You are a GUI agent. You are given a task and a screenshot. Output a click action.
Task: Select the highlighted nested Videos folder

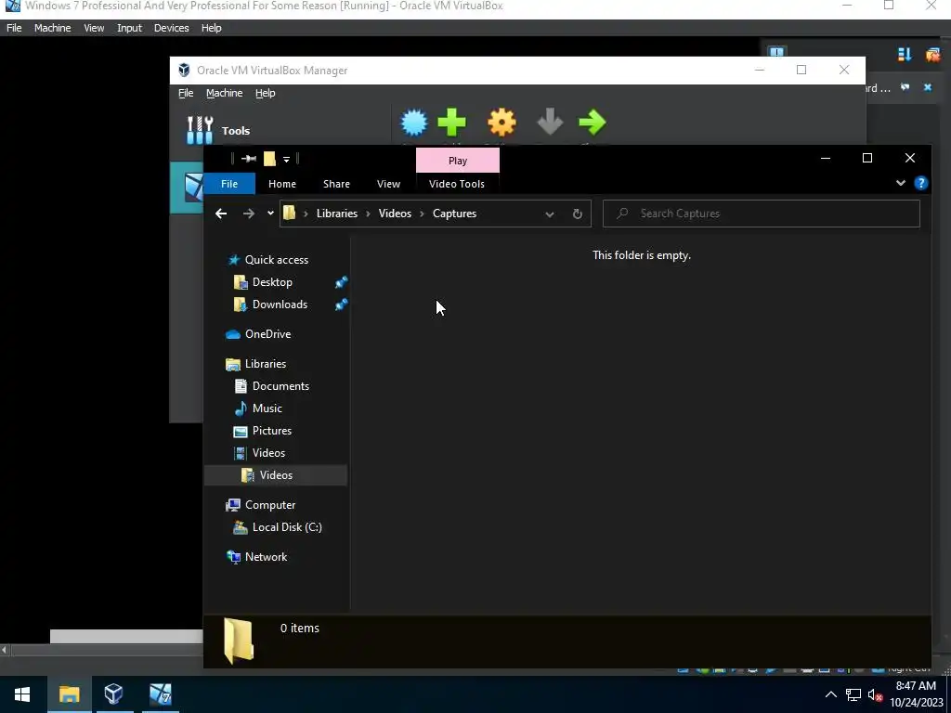point(276,475)
